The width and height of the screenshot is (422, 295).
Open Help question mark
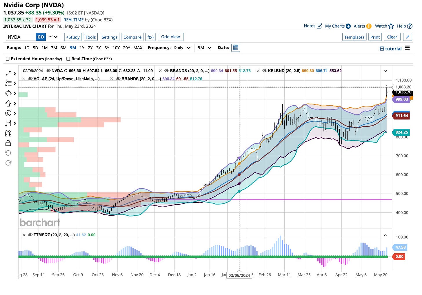pyautogui.click(x=410, y=26)
